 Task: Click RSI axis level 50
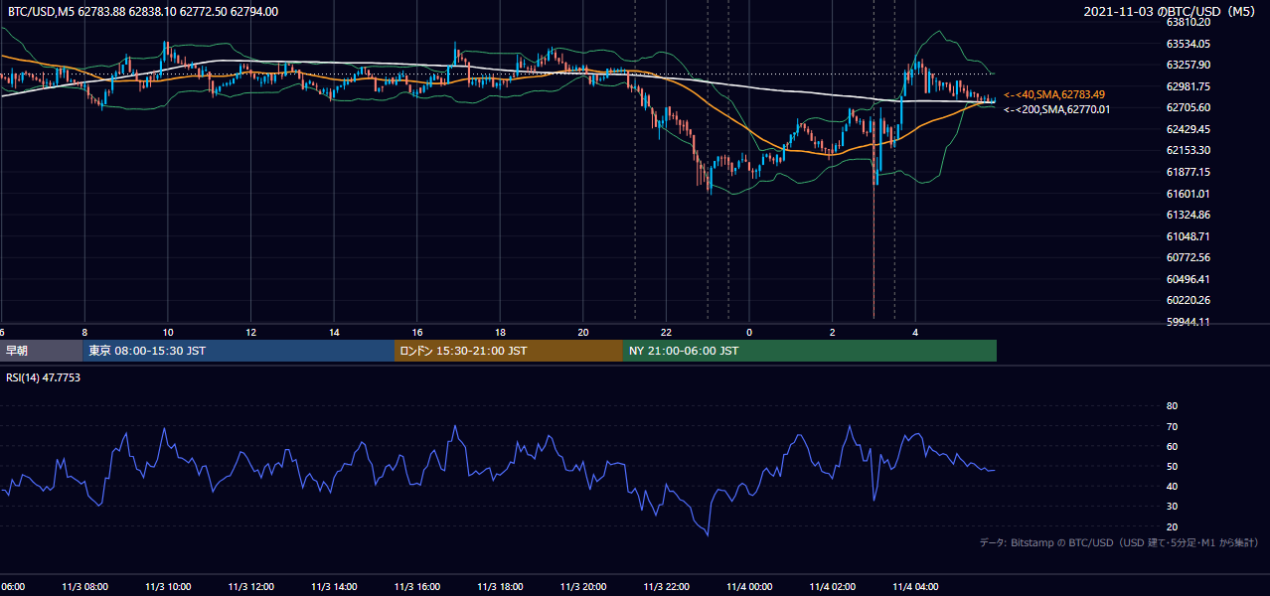[x=1172, y=466]
